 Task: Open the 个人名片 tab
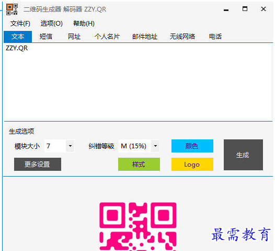[107, 37]
